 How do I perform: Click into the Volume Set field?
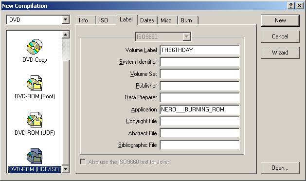coord(199,74)
